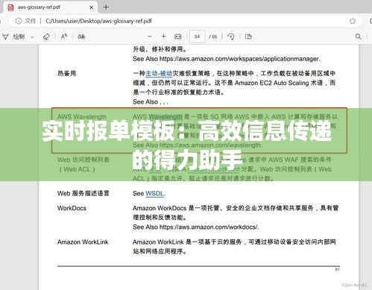
Task: Click the WorkDocs glossary term
Action: [72, 208]
